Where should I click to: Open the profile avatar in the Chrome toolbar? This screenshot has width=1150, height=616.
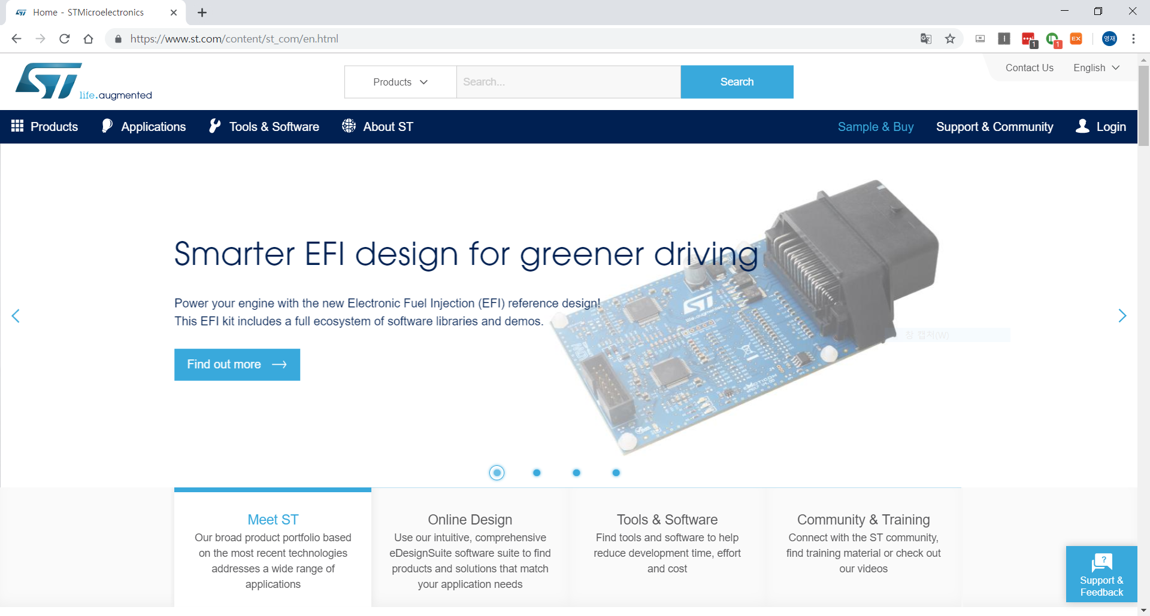(x=1109, y=39)
